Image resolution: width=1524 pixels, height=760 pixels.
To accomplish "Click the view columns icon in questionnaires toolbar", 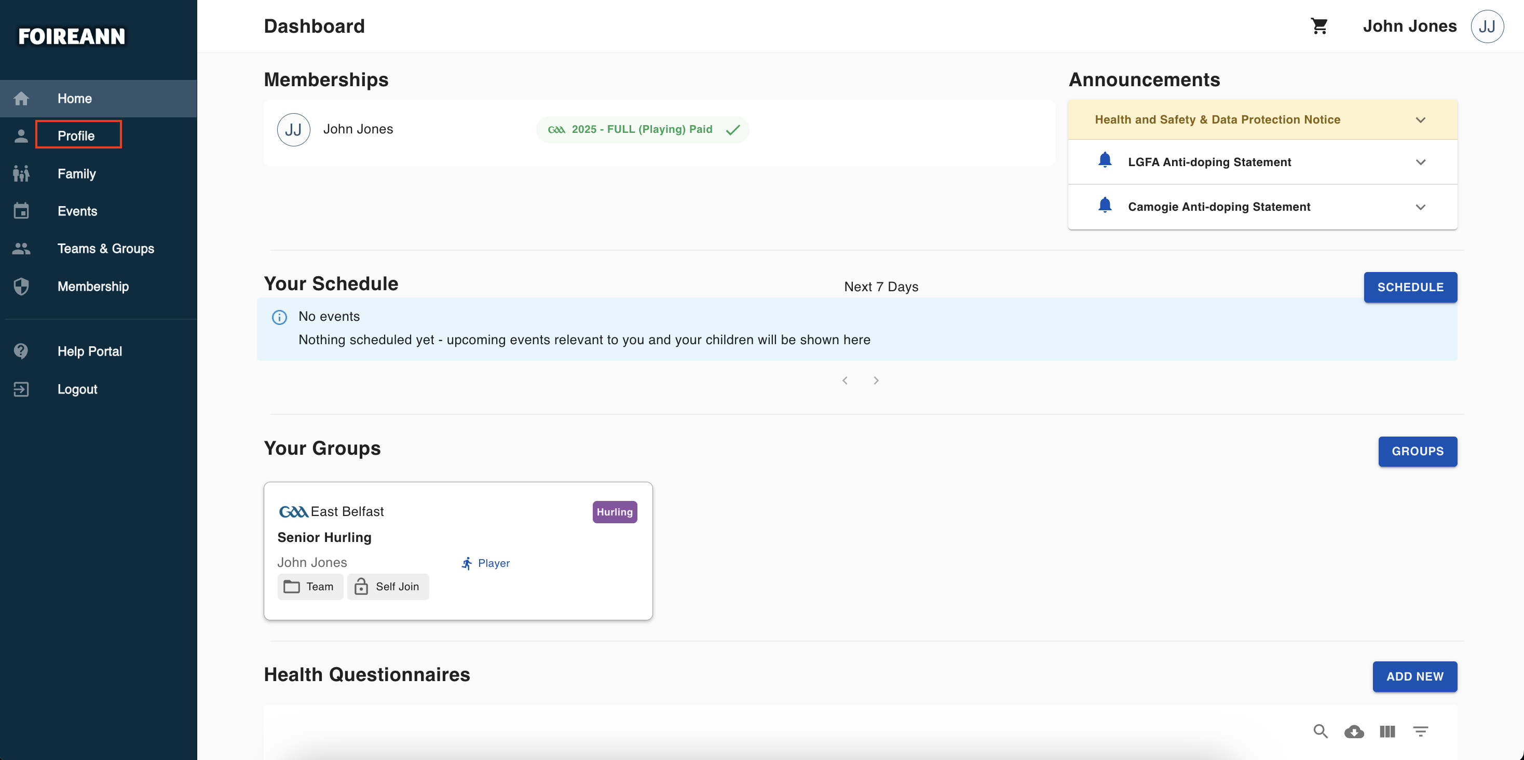I will point(1387,731).
